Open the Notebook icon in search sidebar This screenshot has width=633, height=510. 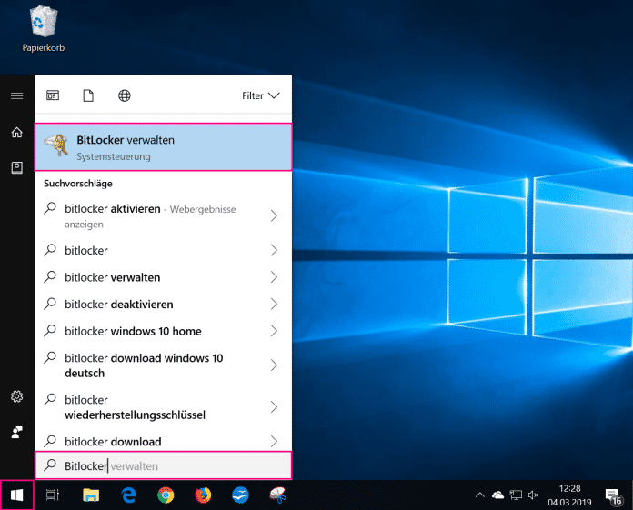click(x=16, y=168)
